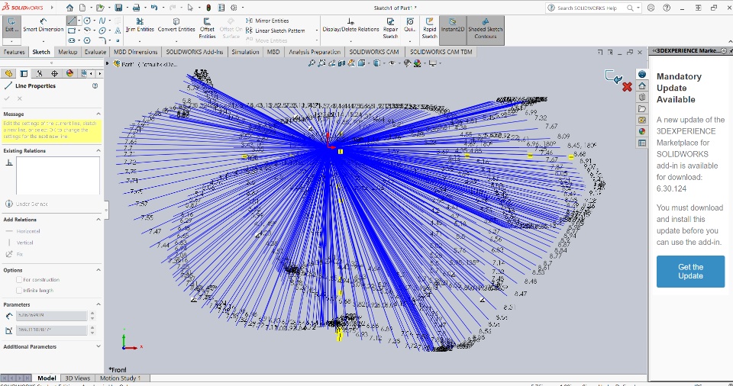
Task: Print the document with the printer icon
Action: 136,8
